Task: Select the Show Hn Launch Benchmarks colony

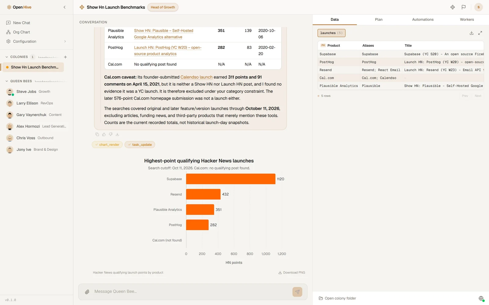Action: coord(33,67)
